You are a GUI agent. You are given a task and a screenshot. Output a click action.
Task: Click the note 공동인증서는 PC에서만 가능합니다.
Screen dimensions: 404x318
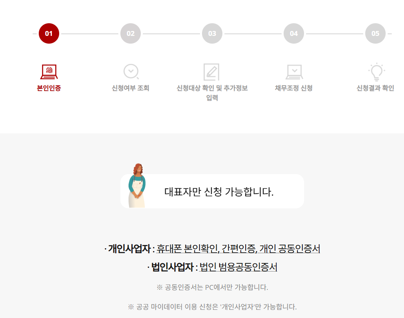[x=212, y=287]
